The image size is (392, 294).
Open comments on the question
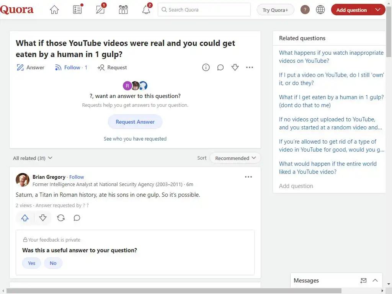220,67
